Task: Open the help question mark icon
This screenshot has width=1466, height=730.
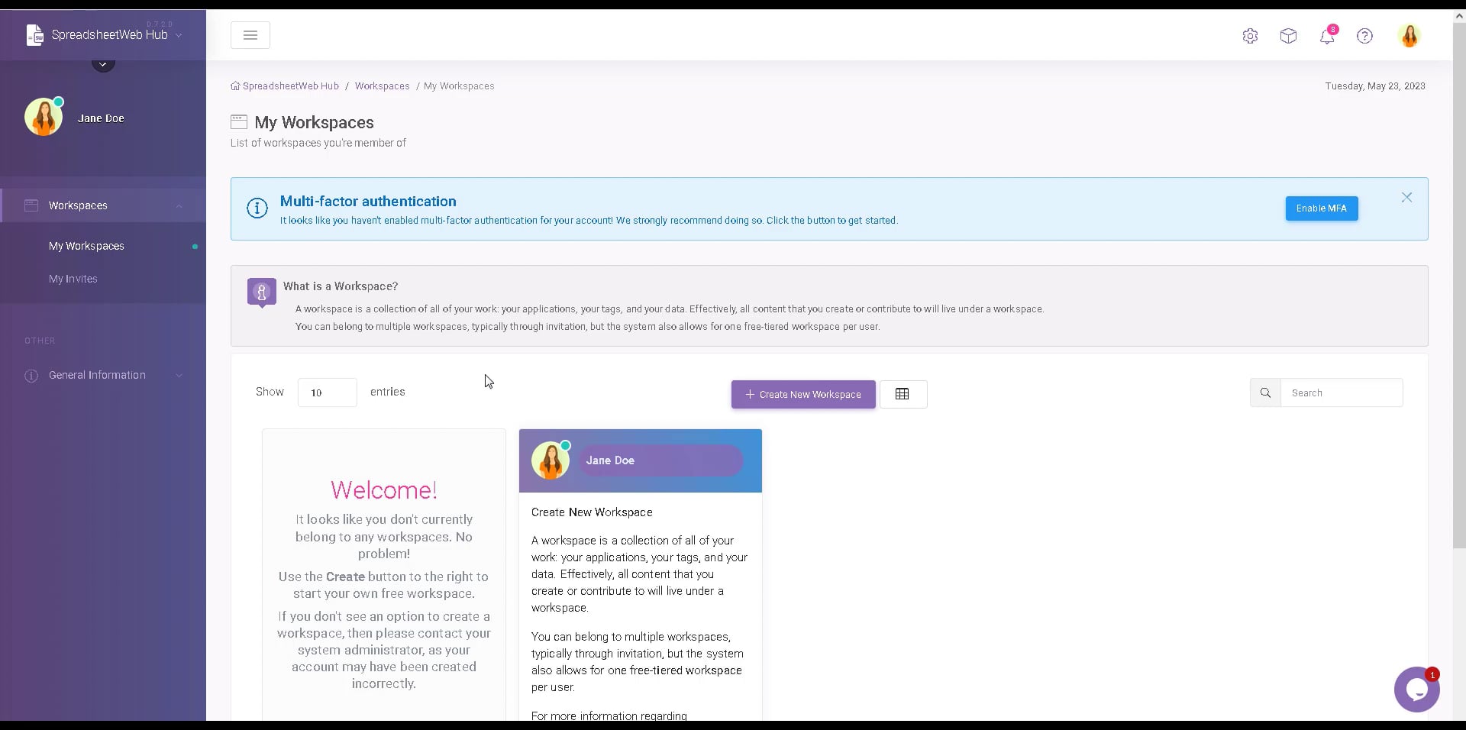Action: pos(1364,36)
